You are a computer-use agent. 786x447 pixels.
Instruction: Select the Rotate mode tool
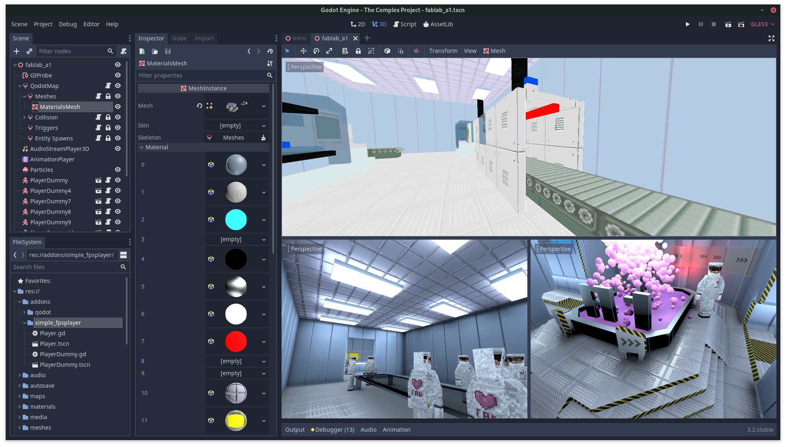[x=316, y=51]
